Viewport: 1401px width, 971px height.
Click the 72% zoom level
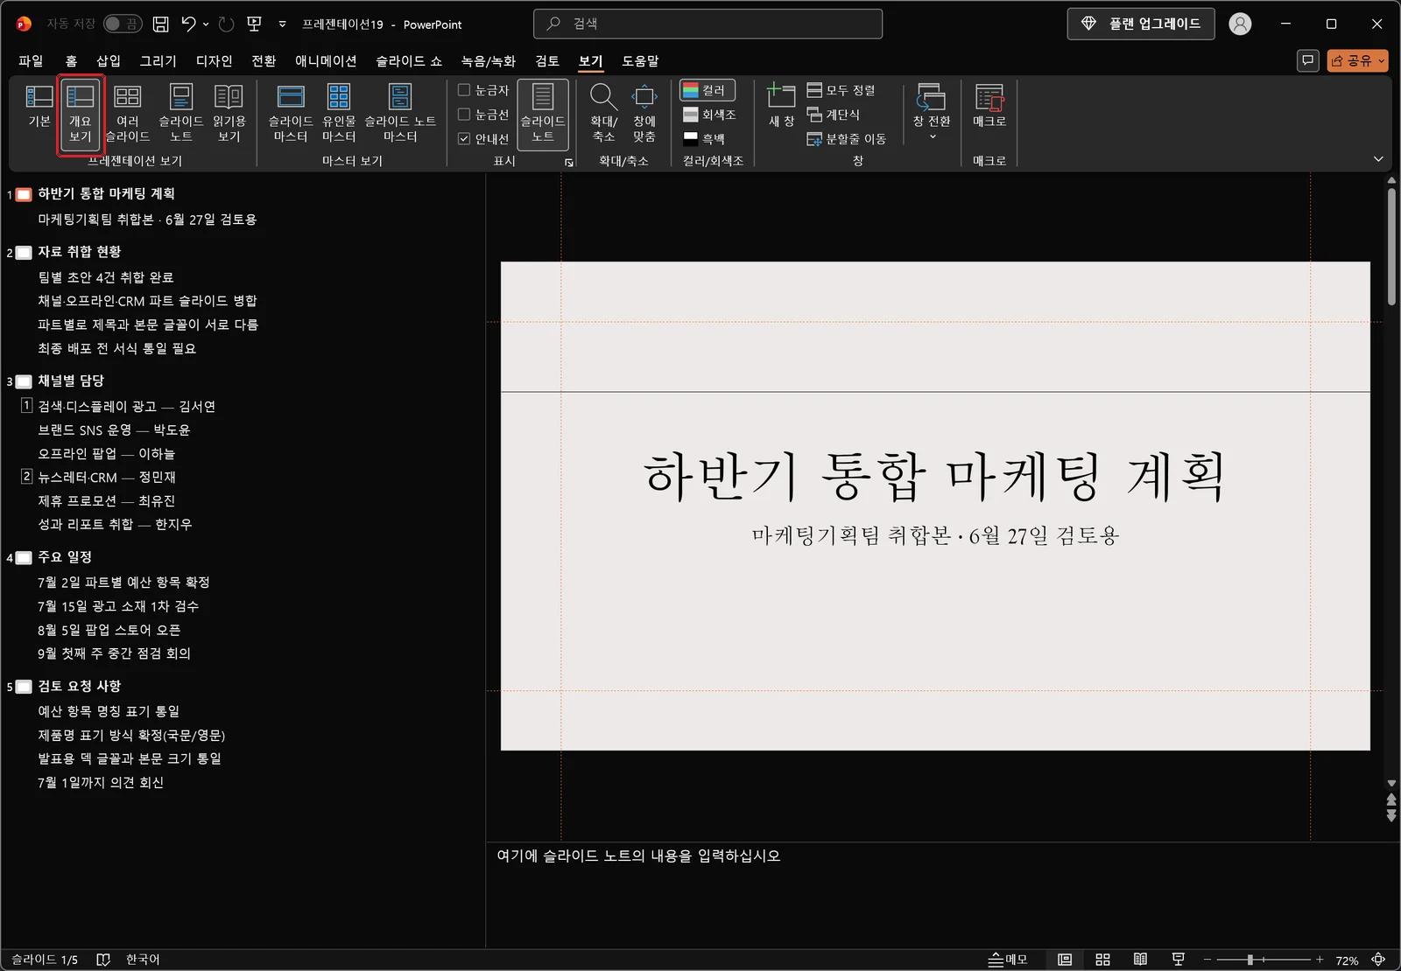pos(1347,961)
